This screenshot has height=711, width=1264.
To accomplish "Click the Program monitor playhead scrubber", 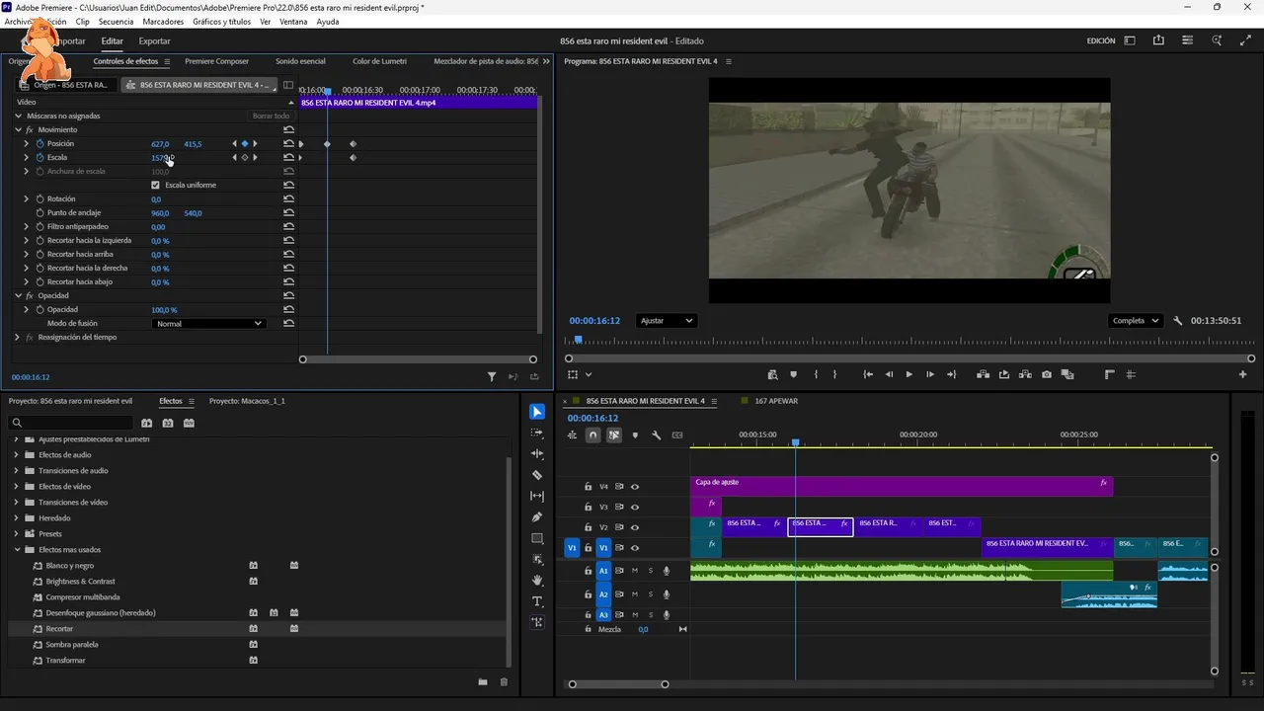I will tap(579, 340).
